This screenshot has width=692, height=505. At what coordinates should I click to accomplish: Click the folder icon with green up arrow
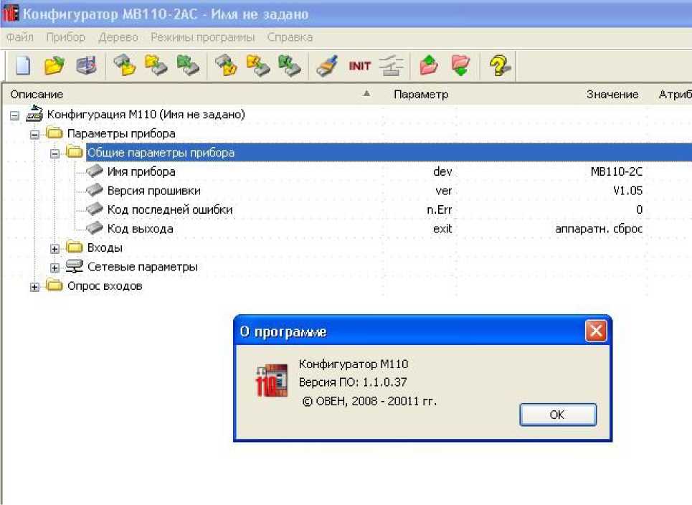point(429,66)
